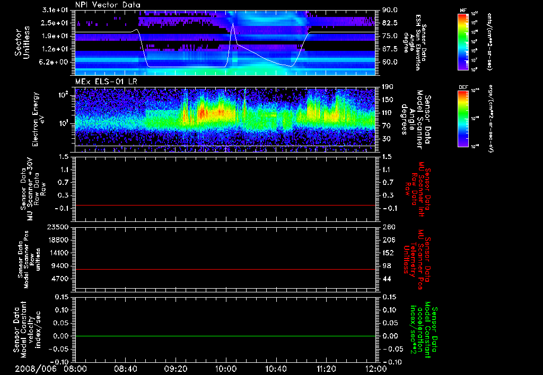Click the 10:40 time axis label
543x375 pixels.
coord(276,368)
